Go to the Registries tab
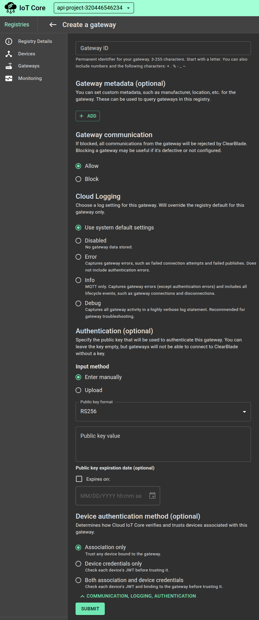This screenshot has width=259, height=620. pos(17,25)
